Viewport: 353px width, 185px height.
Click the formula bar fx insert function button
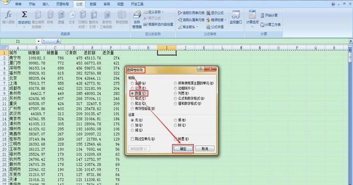pos(58,41)
